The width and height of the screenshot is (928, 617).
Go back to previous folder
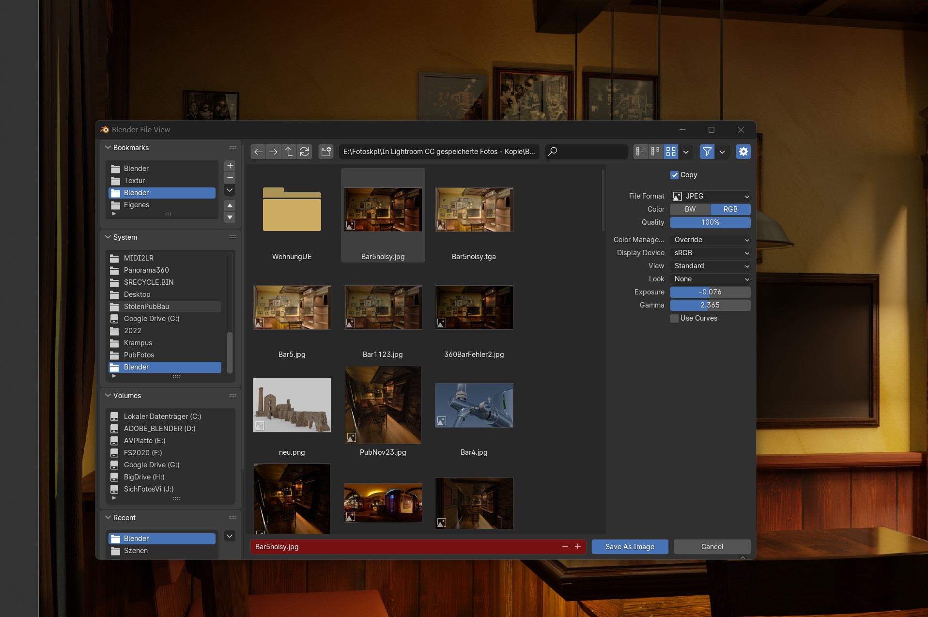click(258, 152)
